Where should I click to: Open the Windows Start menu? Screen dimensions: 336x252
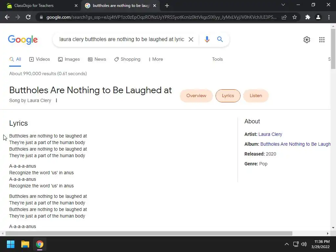point(10,244)
